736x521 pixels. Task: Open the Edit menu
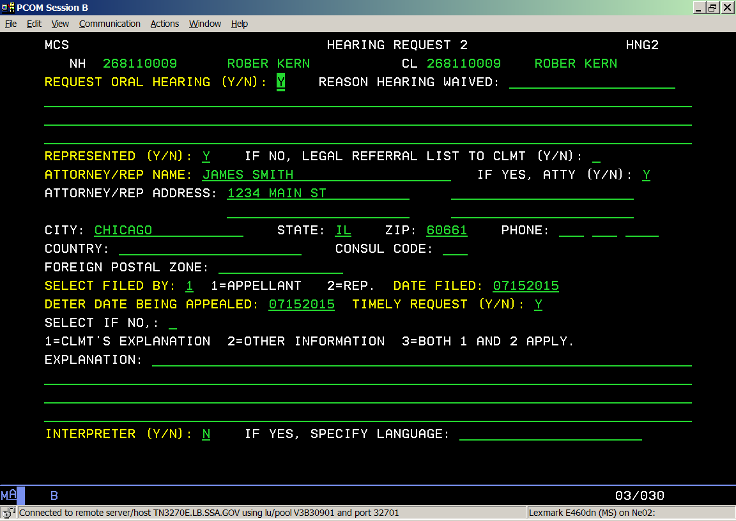(34, 24)
